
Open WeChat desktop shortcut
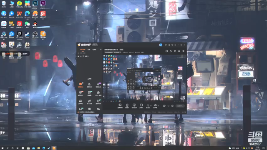coord(27,25)
